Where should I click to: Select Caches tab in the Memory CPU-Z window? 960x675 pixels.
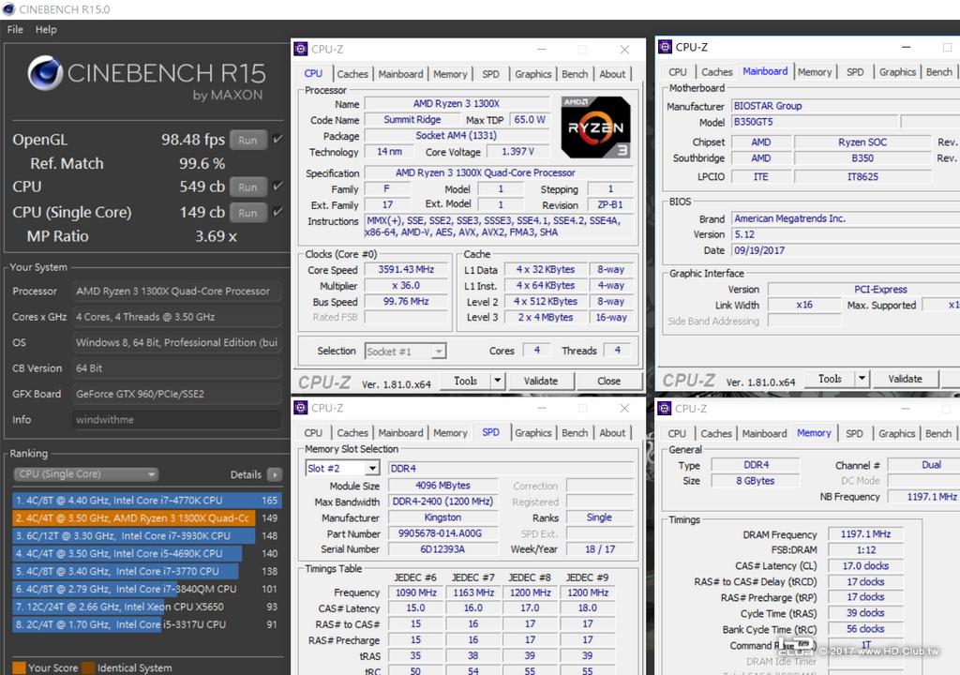point(715,434)
